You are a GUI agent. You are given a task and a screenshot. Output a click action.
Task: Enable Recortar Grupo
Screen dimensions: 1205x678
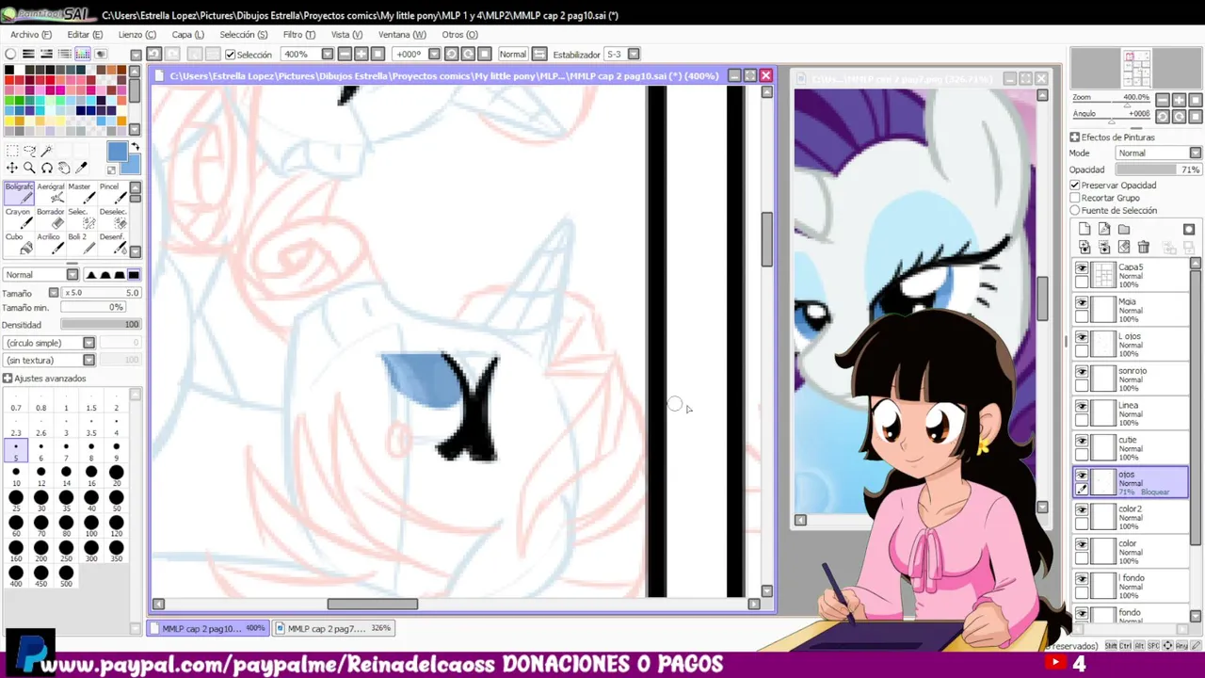click(x=1075, y=198)
